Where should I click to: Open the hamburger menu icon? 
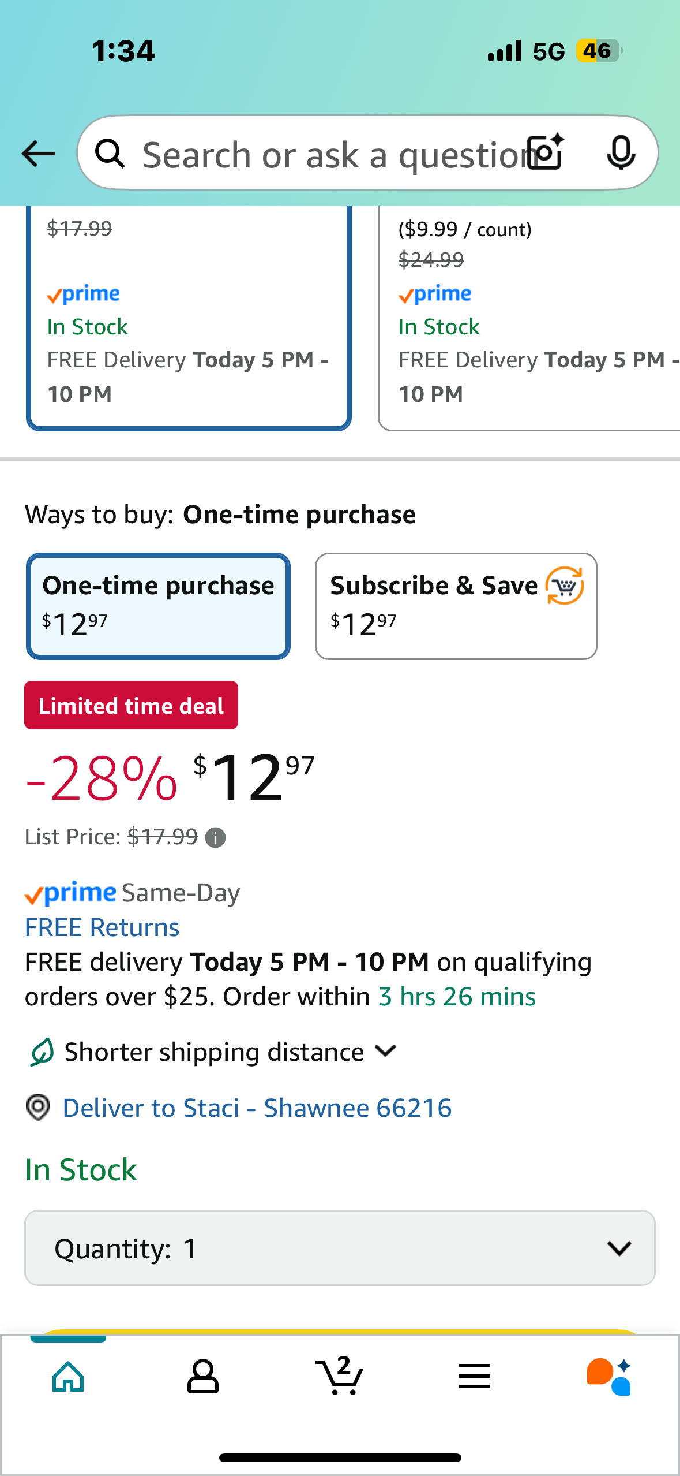click(x=475, y=1377)
